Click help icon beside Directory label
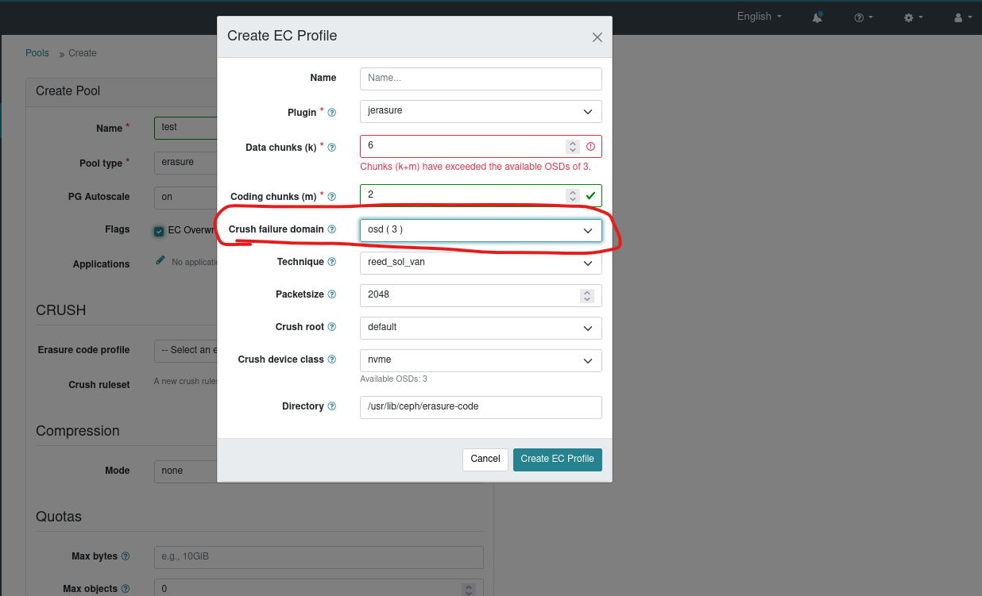The image size is (982, 596). pyautogui.click(x=332, y=406)
